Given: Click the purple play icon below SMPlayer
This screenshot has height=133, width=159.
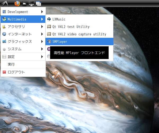Looking at the screenshot, I should (49, 49).
